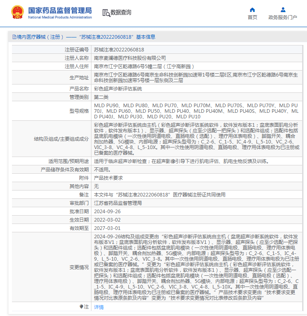Viewport: 307px width, 316px height.
Task: Click the 产品技术要求 attachment value
Action: (x=108, y=178)
